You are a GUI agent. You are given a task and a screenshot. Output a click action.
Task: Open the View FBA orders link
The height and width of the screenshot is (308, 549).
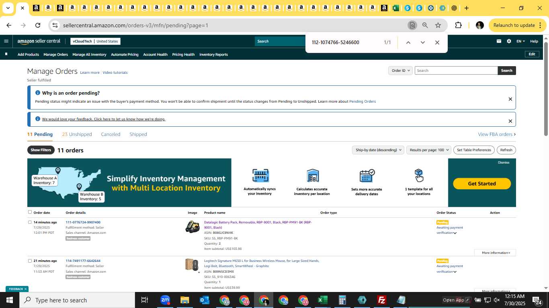497,134
